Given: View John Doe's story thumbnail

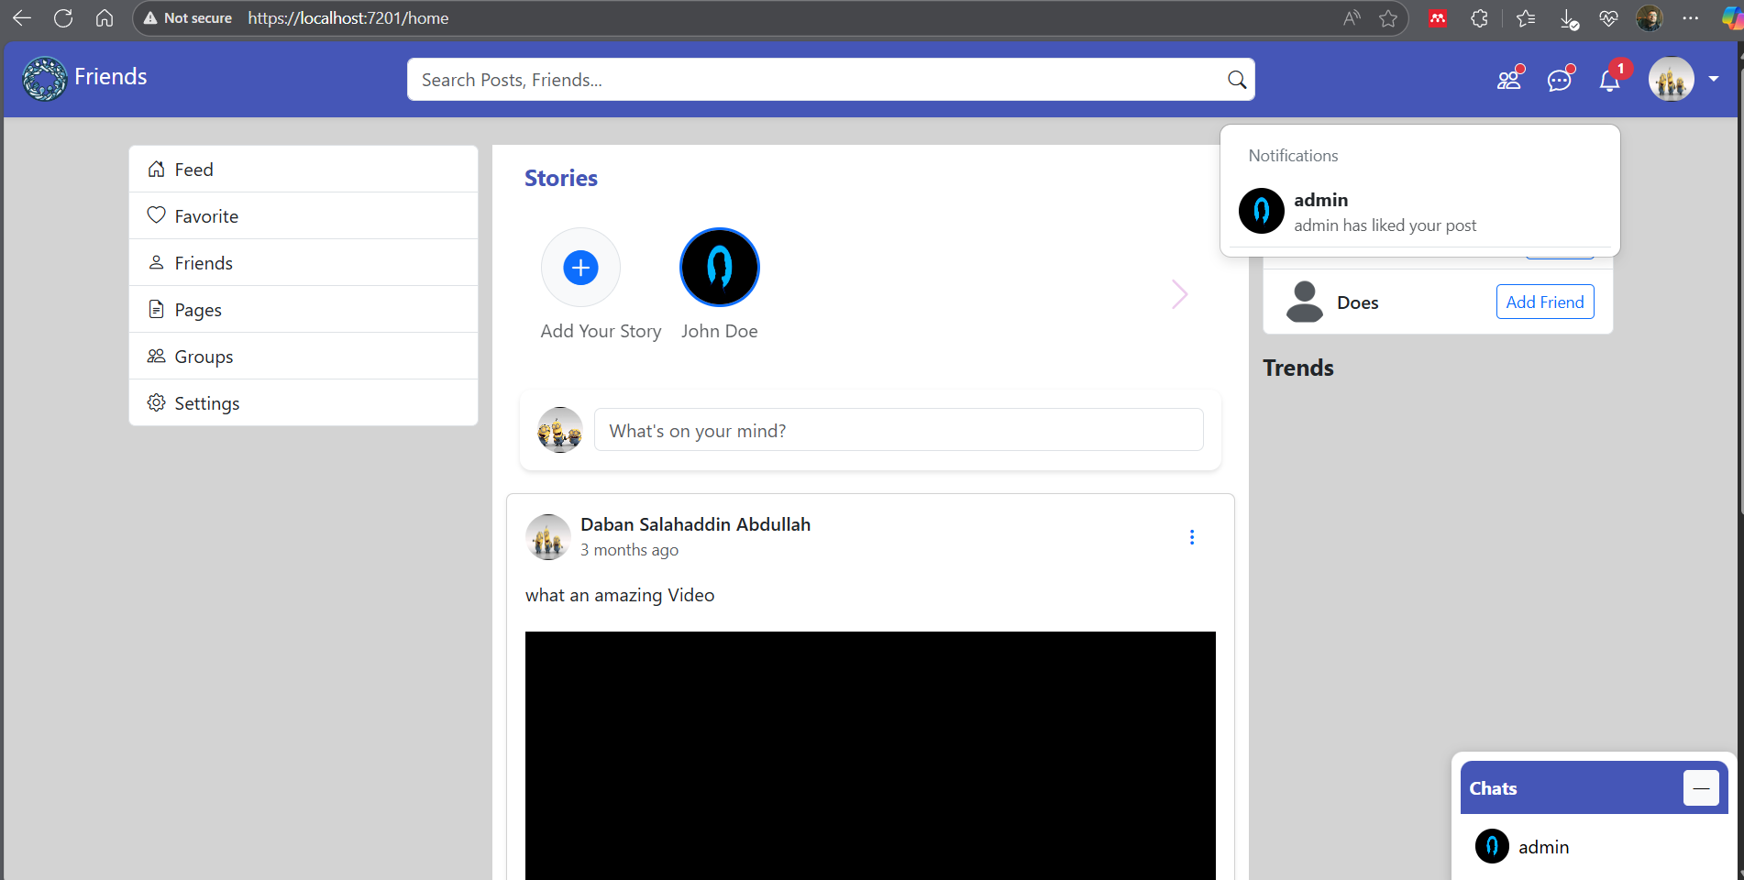Looking at the screenshot, I should pos(720,268).
